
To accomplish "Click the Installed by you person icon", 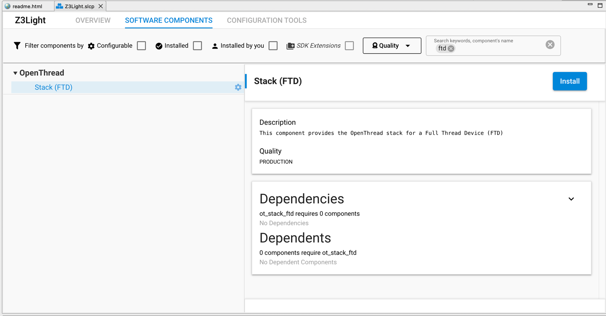I will [215, 46].
